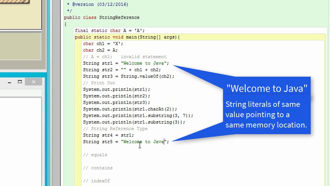Click the 'String str5' declaration line
Viewport: 331px width, 186px height.
[126, 142]
